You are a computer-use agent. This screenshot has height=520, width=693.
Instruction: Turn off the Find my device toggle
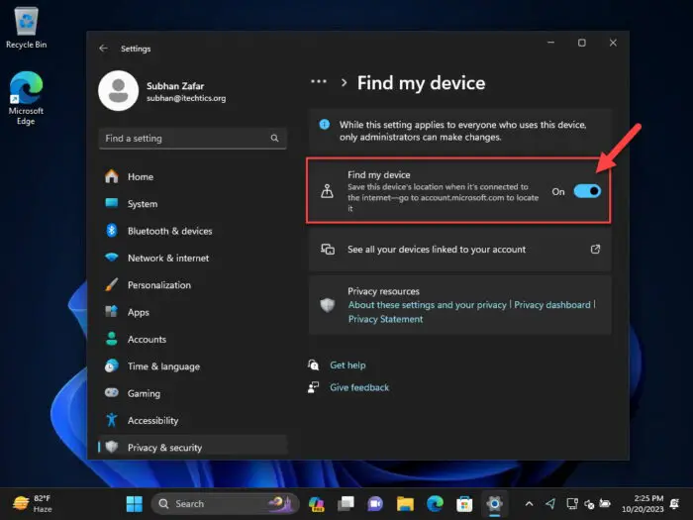pyautogui.click(x=587, y=191)
